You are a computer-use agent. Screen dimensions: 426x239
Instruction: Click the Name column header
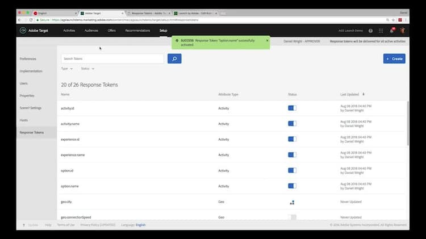(x=65, y=94)
